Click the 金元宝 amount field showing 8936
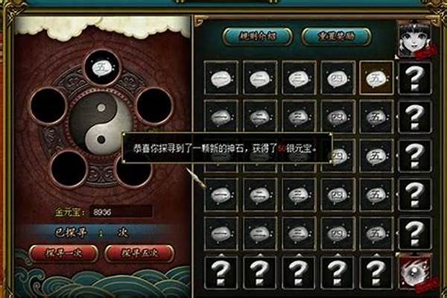This screenshot has height=298, width=447. [121, 212]
